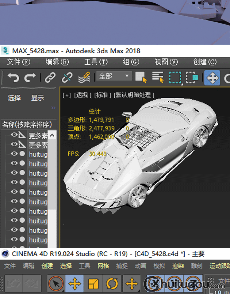
Task: Open the 全部 selection filter dropdown
Action: [114, 76]
